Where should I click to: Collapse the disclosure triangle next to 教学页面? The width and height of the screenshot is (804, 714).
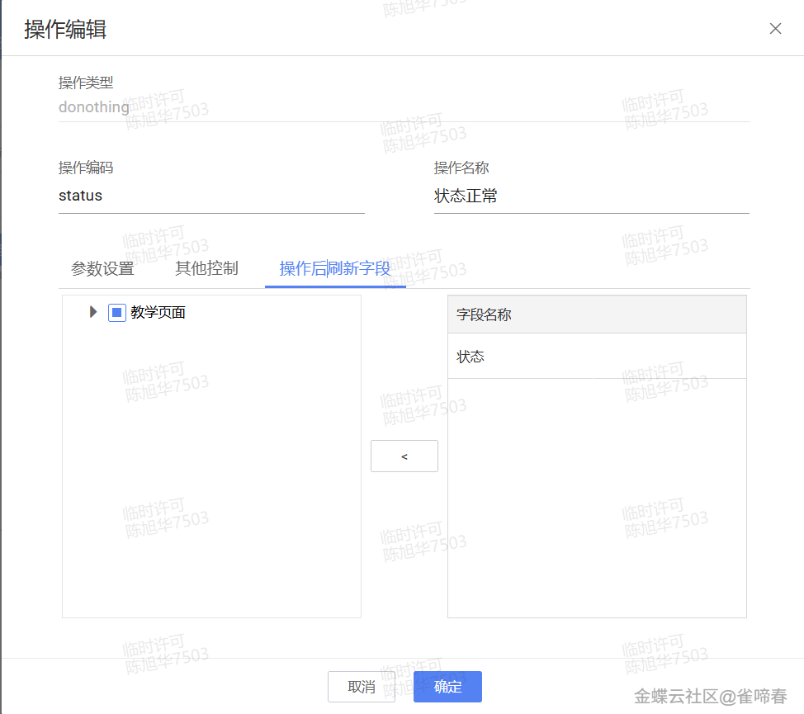92,312
